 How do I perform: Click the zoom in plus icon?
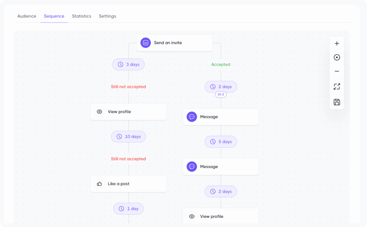(337, 44)
